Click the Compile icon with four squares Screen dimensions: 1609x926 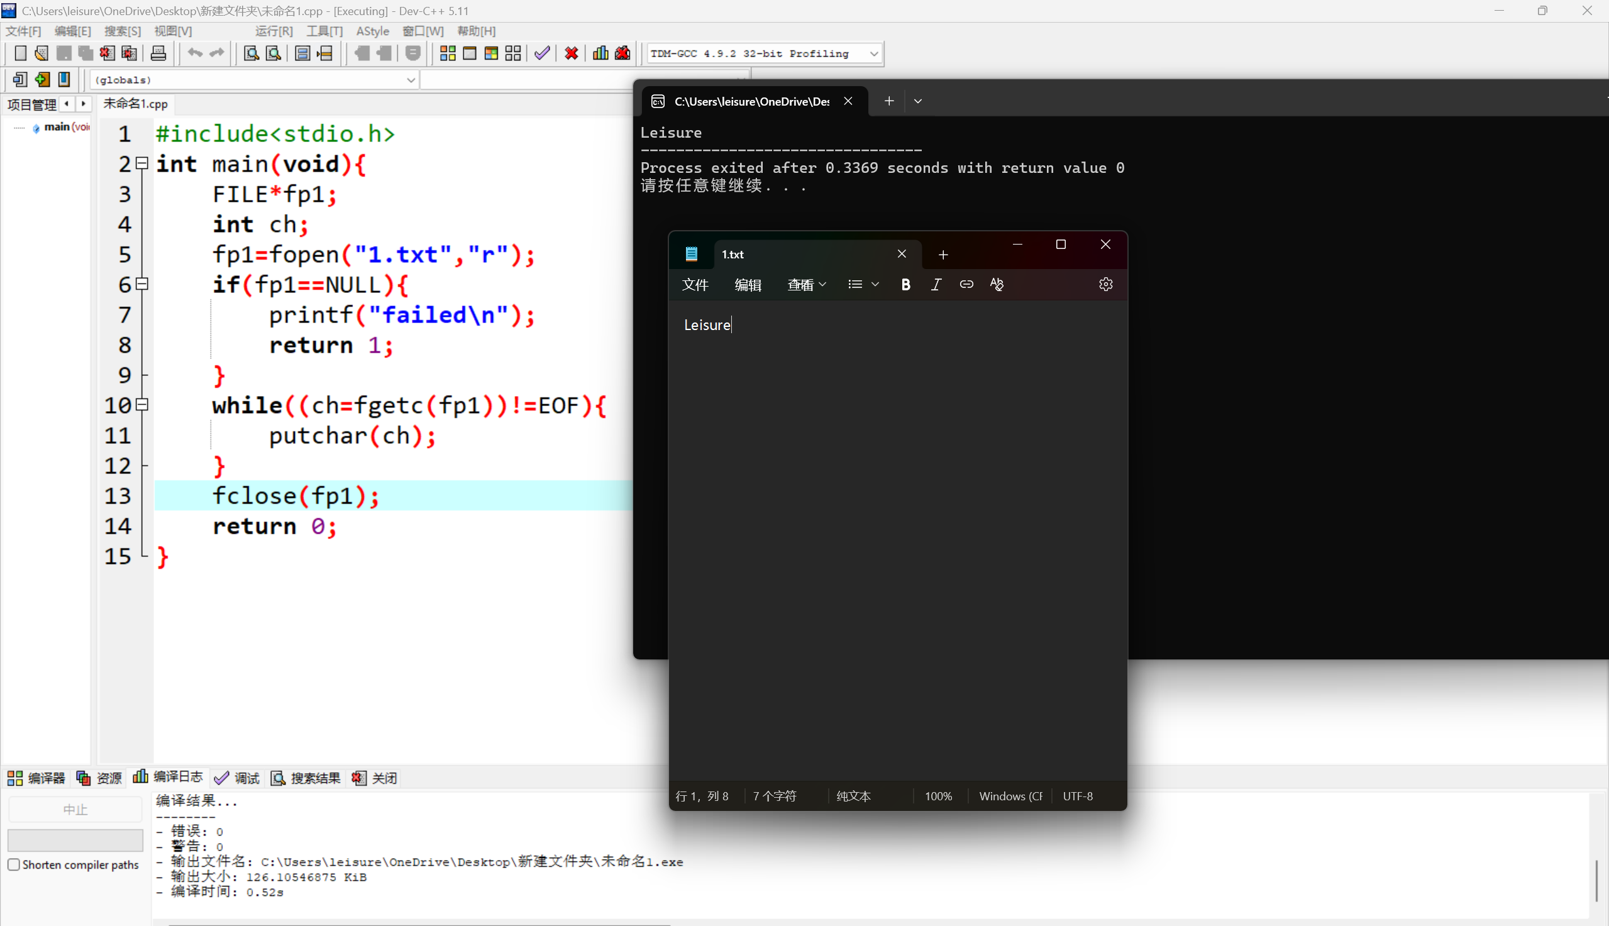(x=448, y=53)
